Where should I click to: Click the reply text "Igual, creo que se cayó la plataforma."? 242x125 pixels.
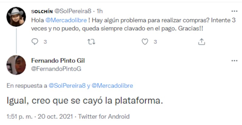tap(85, 101)
